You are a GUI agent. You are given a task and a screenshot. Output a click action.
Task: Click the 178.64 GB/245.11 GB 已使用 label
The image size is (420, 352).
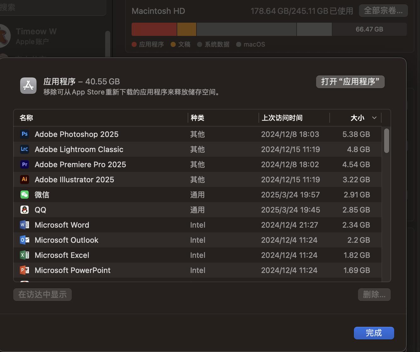(302, 11)
